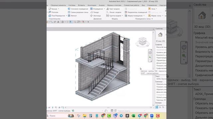Image resolution: width=213 pixels, height=119 pixels.
Task: Select the Импост mullion tool
Action: click(73, 16)
